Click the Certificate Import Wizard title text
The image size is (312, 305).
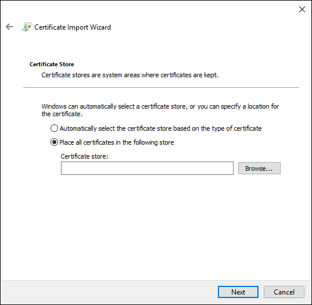(73, 27)
